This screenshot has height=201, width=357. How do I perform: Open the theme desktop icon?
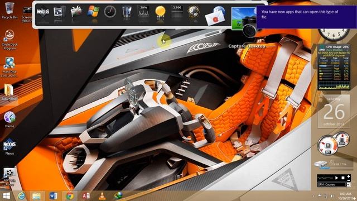(x=9, y=119)
